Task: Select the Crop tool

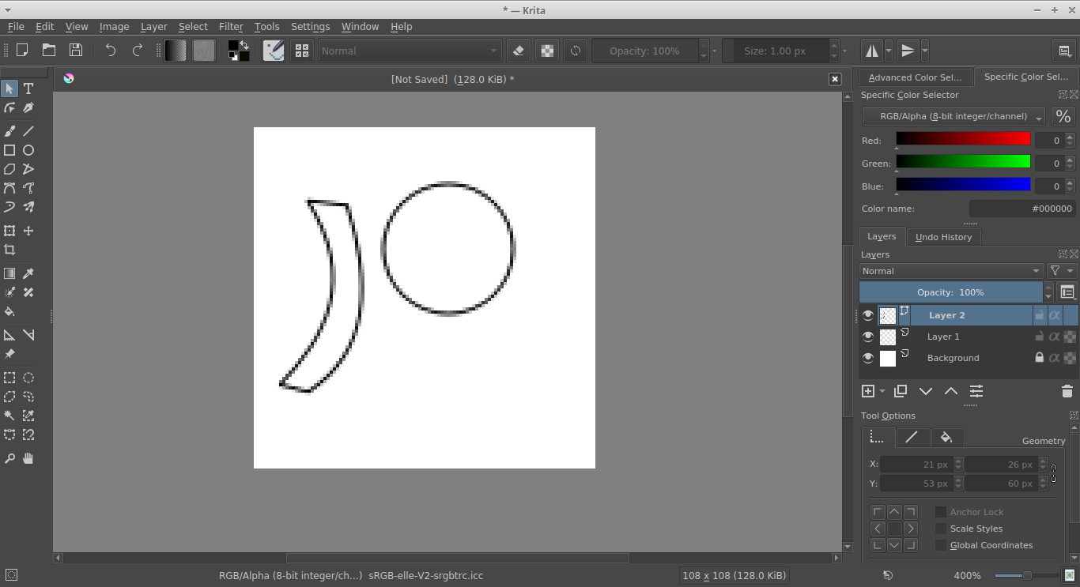Action: (9, 250)
